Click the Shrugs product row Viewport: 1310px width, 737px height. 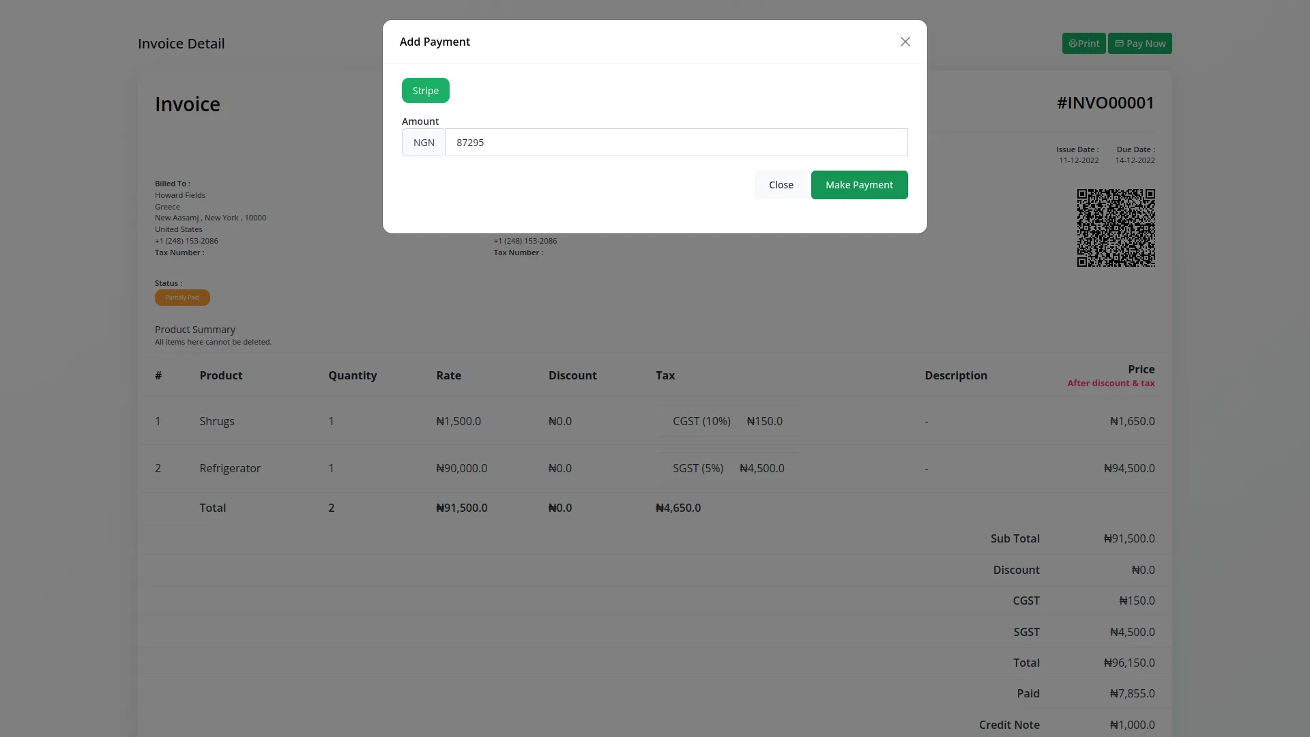(217, 421)
